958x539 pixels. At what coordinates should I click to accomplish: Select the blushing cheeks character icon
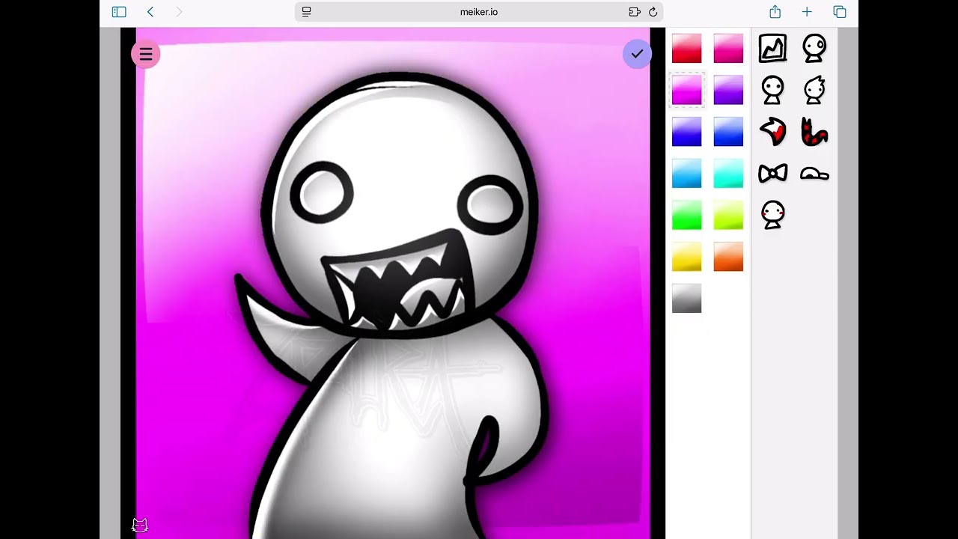coord(772,215)
